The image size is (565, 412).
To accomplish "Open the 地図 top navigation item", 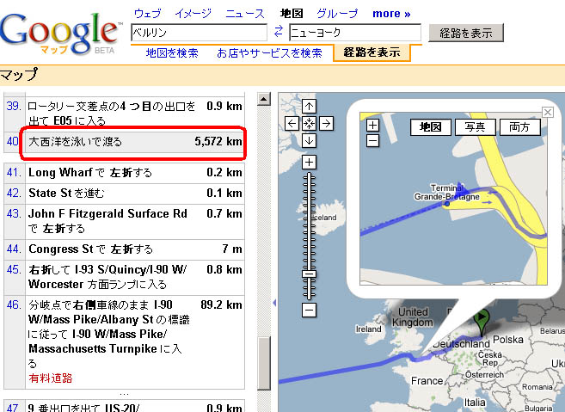I will [x=292, y=14].
